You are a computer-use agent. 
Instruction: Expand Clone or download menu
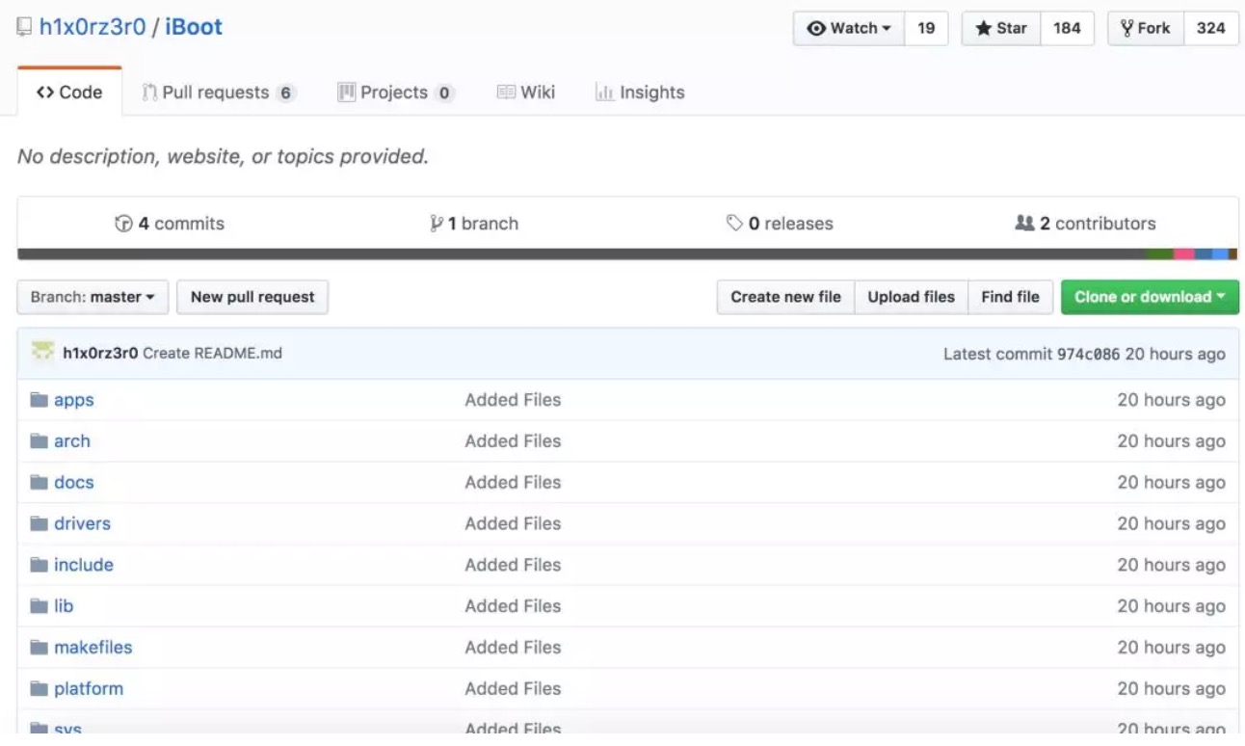pos(1150,297)
